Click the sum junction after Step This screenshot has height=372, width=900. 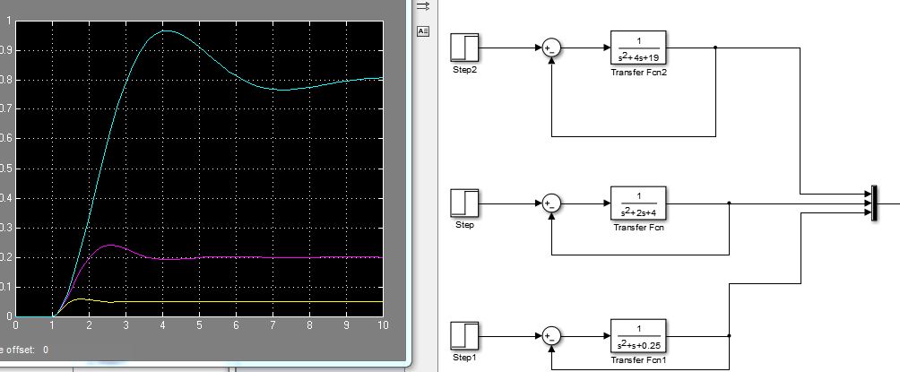pos(551,203)
